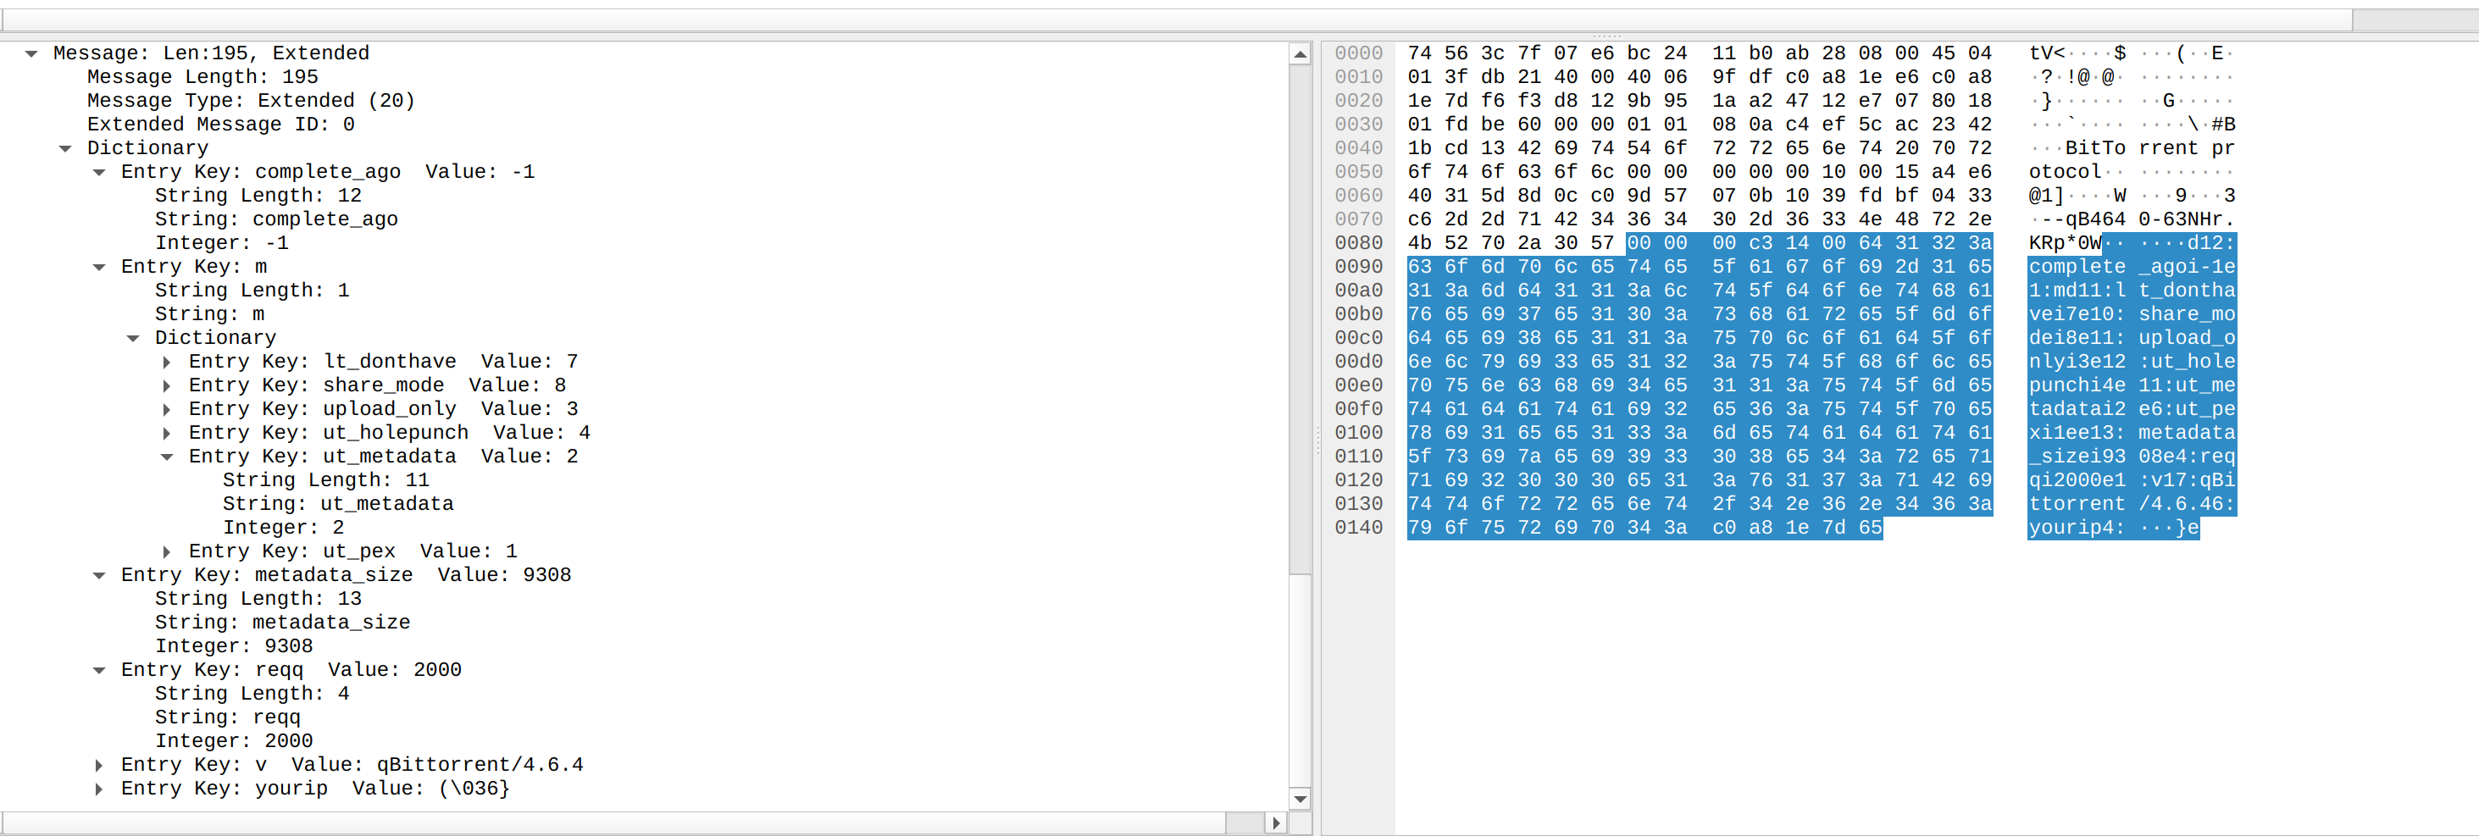The height and width of the screenshot is (836, 2479).
Task: Expand the ut_pex entry
Action: pos(168,551)
